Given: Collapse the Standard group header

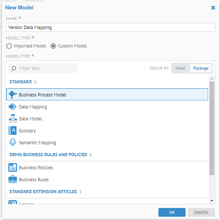Looking at the screenshot, I should pos(20,82).
